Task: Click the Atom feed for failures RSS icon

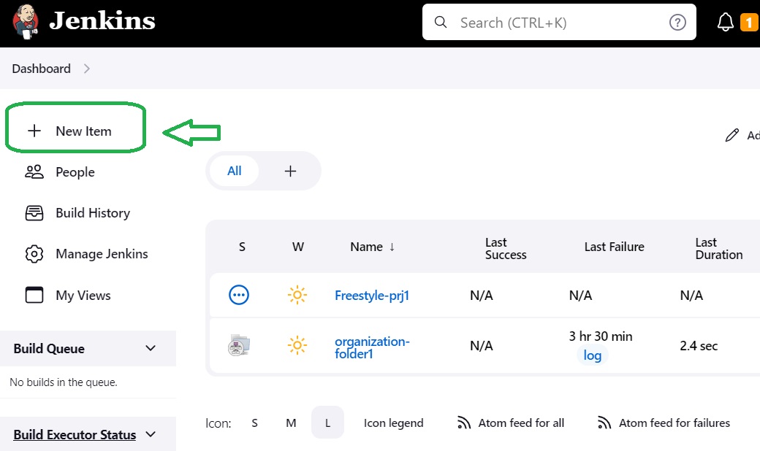Action: click(x=604, y=423)
